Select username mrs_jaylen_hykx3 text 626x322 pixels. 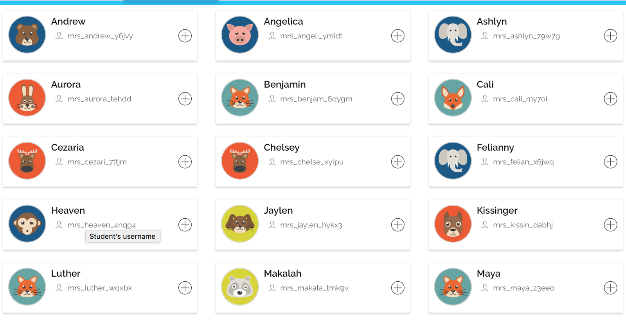click(311, 225)
